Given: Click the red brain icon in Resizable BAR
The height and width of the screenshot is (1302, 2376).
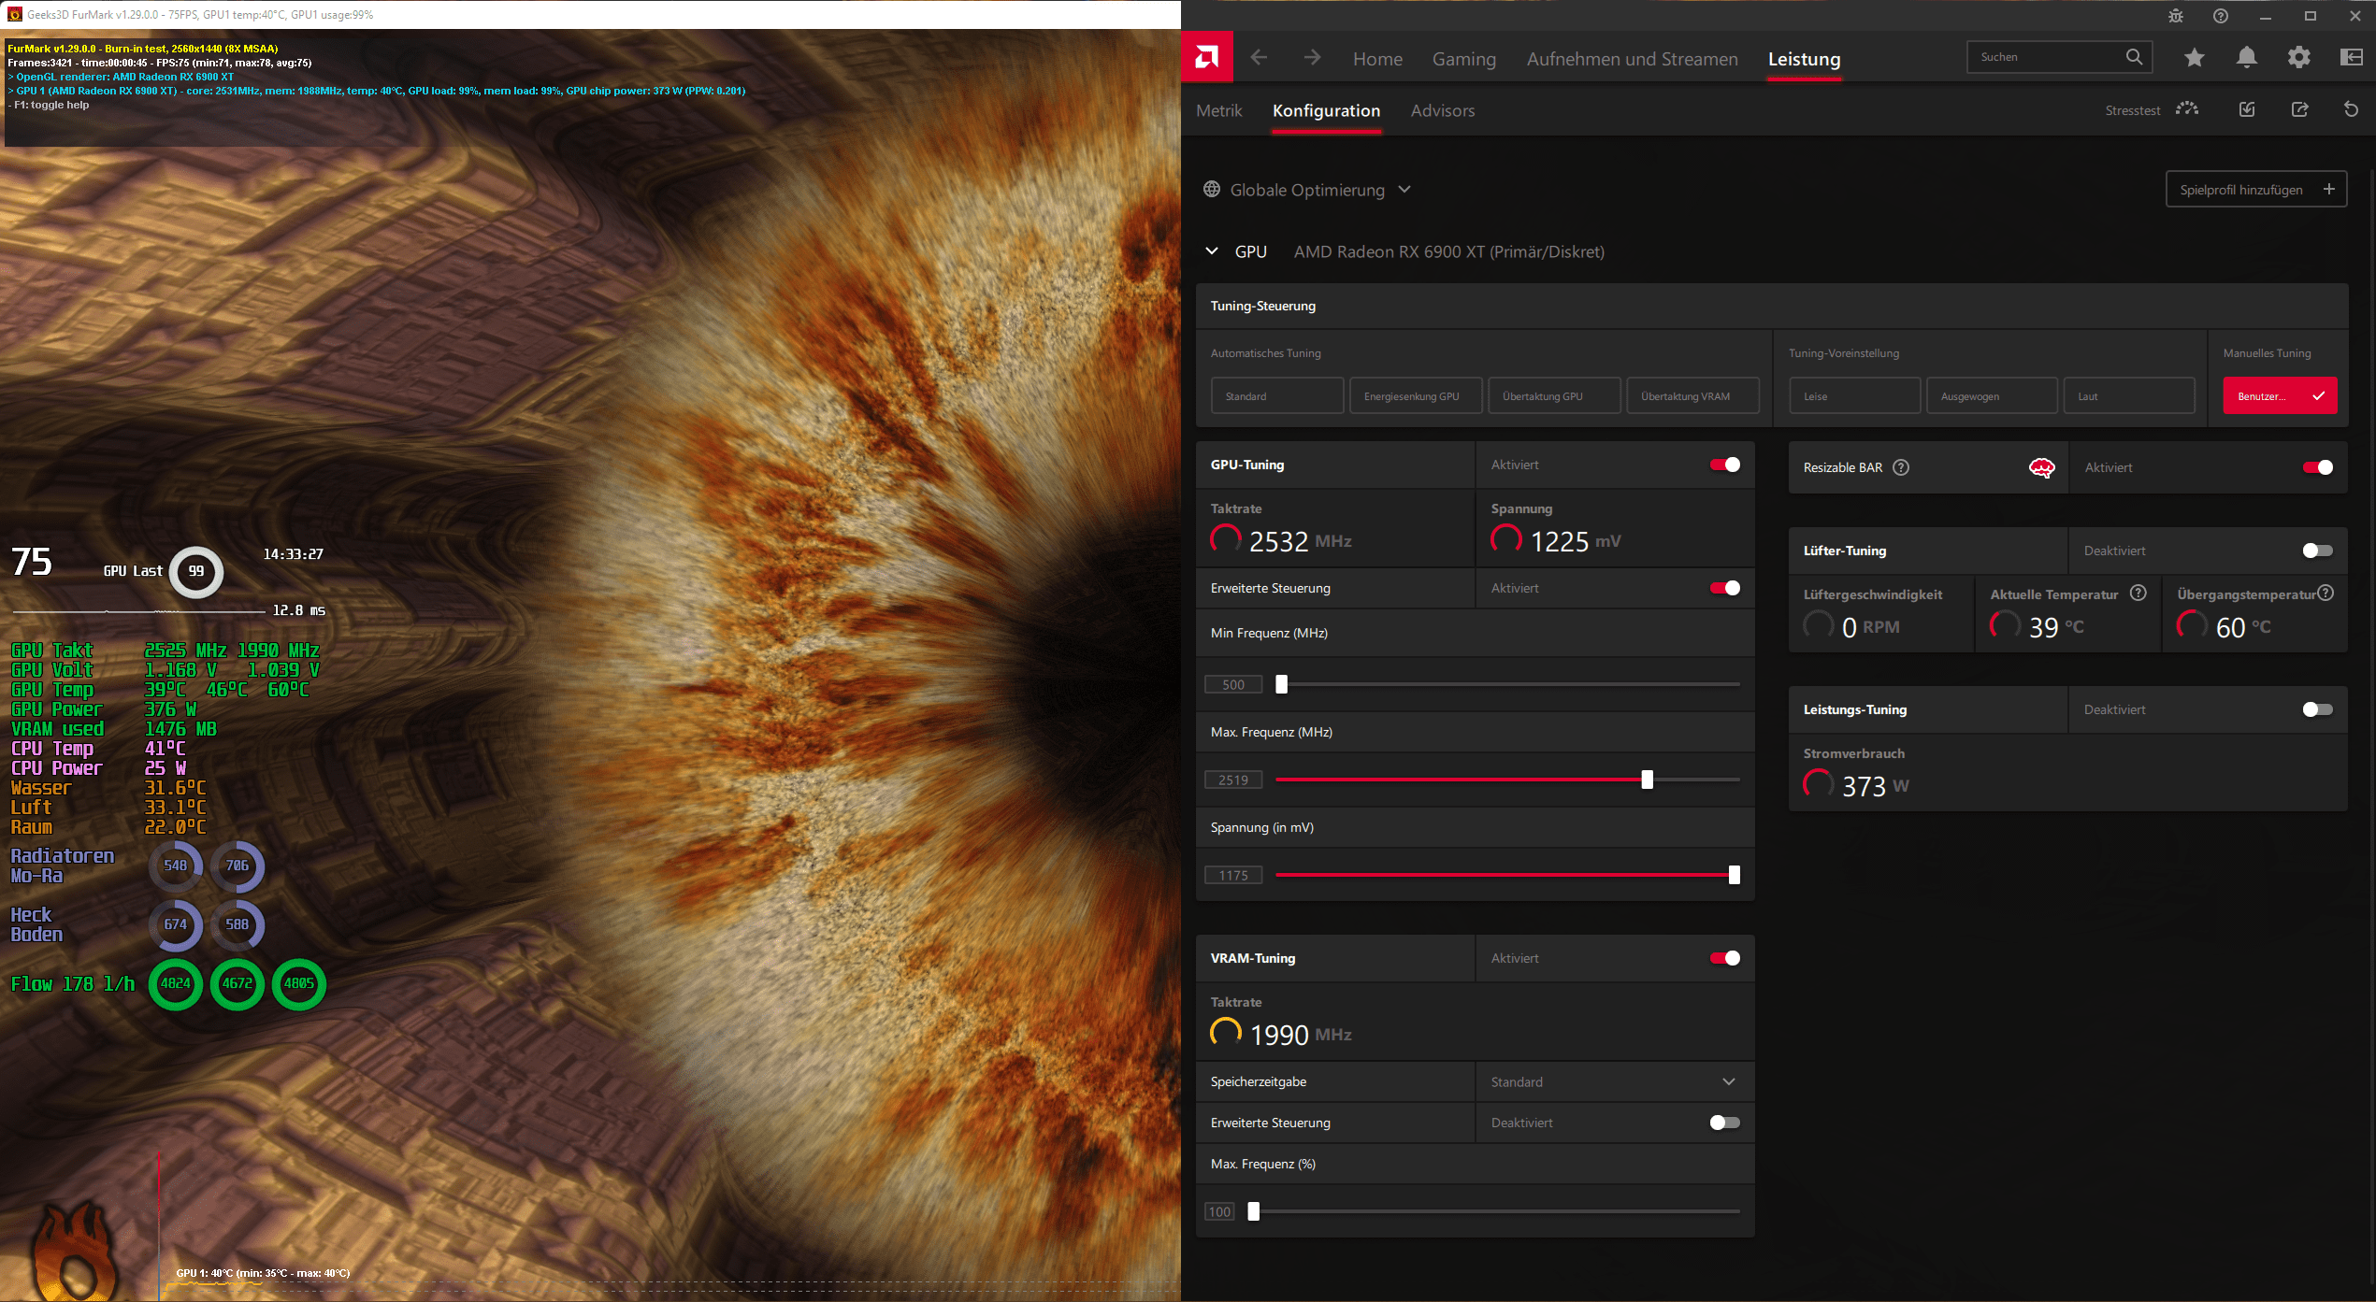Looking at the screenshot, I should click(2041, 467).
